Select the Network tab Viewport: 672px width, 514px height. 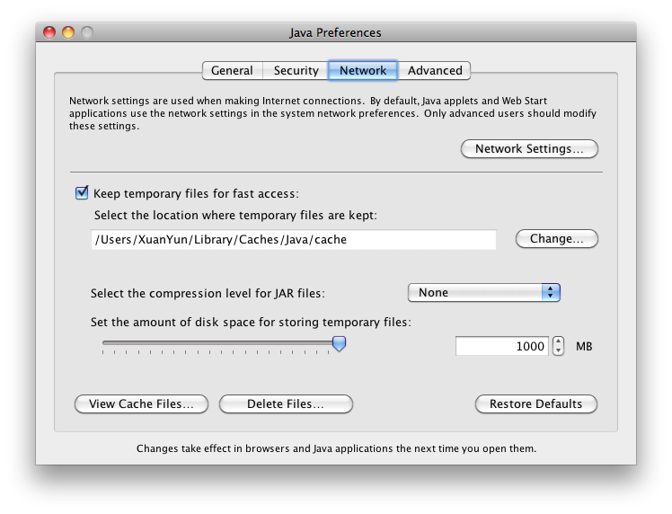click(x=363, y=70)
